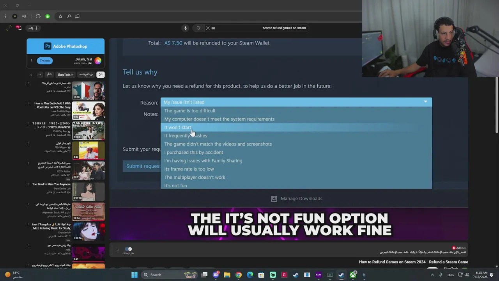This screenshot has height=281, width=499.
Task: Click the Adobe Photoshop ad banner
Action: coord(65,46)
